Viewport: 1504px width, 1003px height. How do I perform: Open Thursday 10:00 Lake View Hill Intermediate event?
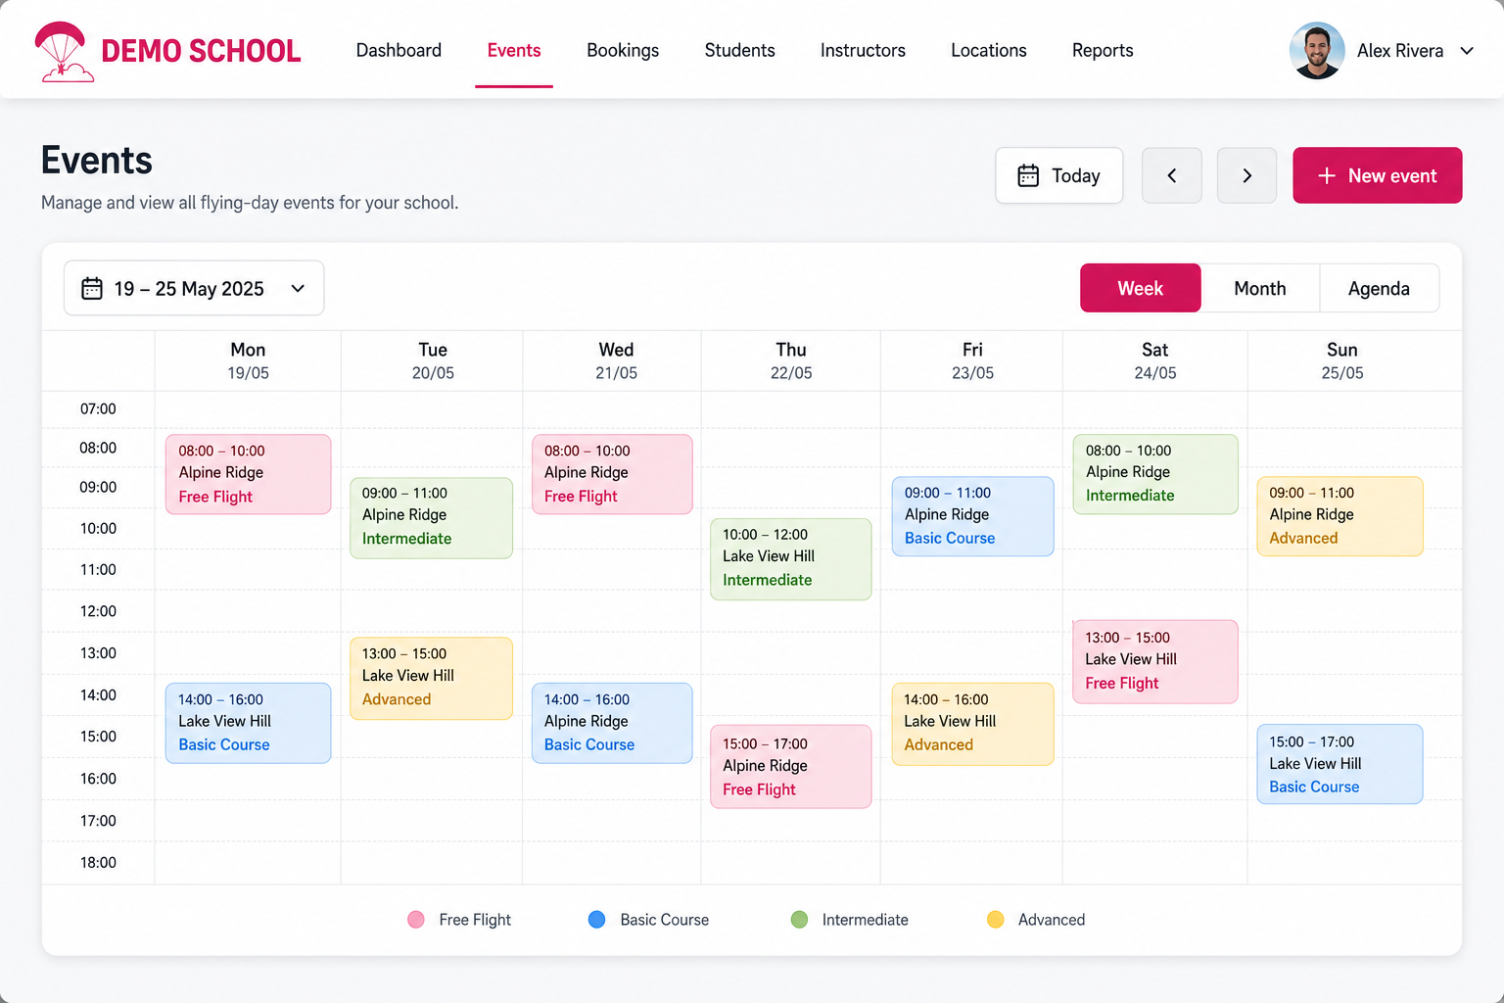[x=791, y=559]
